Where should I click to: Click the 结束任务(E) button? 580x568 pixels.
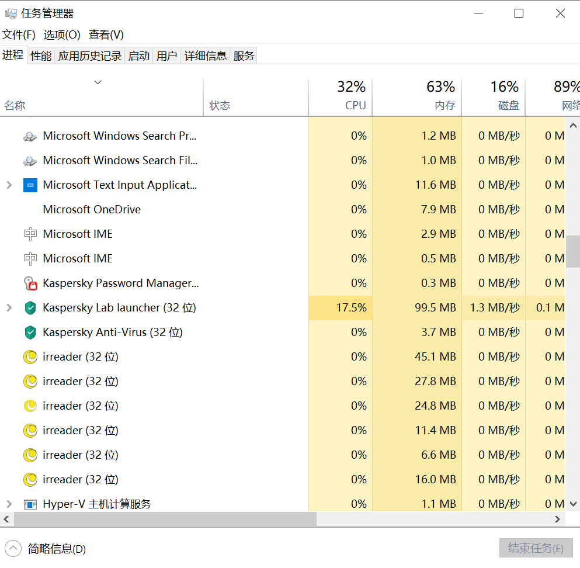pos(536,548)
